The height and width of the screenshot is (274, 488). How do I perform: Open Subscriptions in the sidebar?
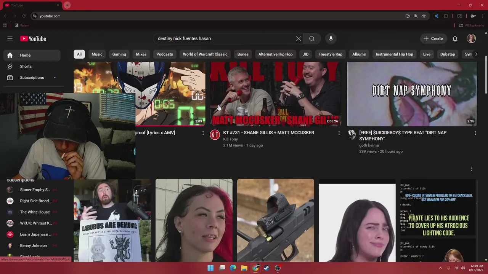32,78
